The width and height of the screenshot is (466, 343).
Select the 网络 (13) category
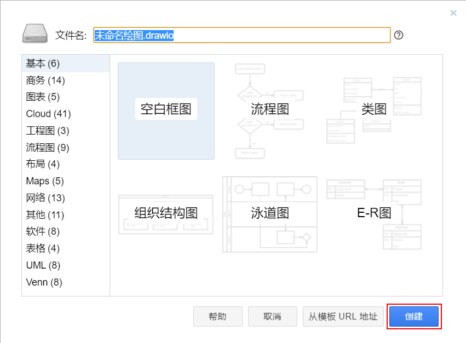65,198
